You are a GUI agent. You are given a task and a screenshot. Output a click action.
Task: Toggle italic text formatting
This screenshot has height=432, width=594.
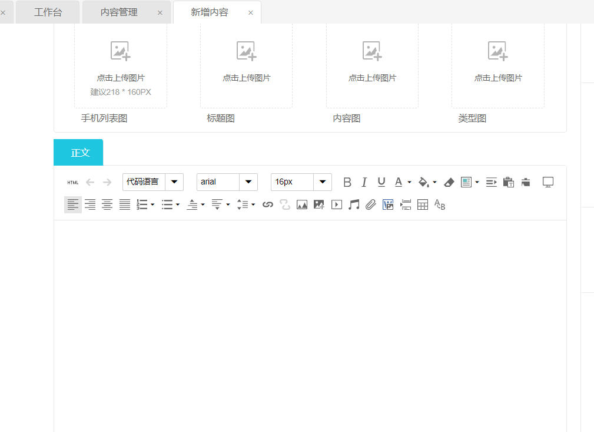[x=364, y=183]
